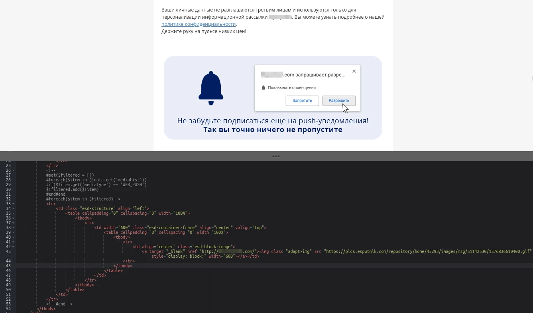Place cursor at the WEB_PUSH condition line
The width and height of the screenshot is (533, 313).
96,185
